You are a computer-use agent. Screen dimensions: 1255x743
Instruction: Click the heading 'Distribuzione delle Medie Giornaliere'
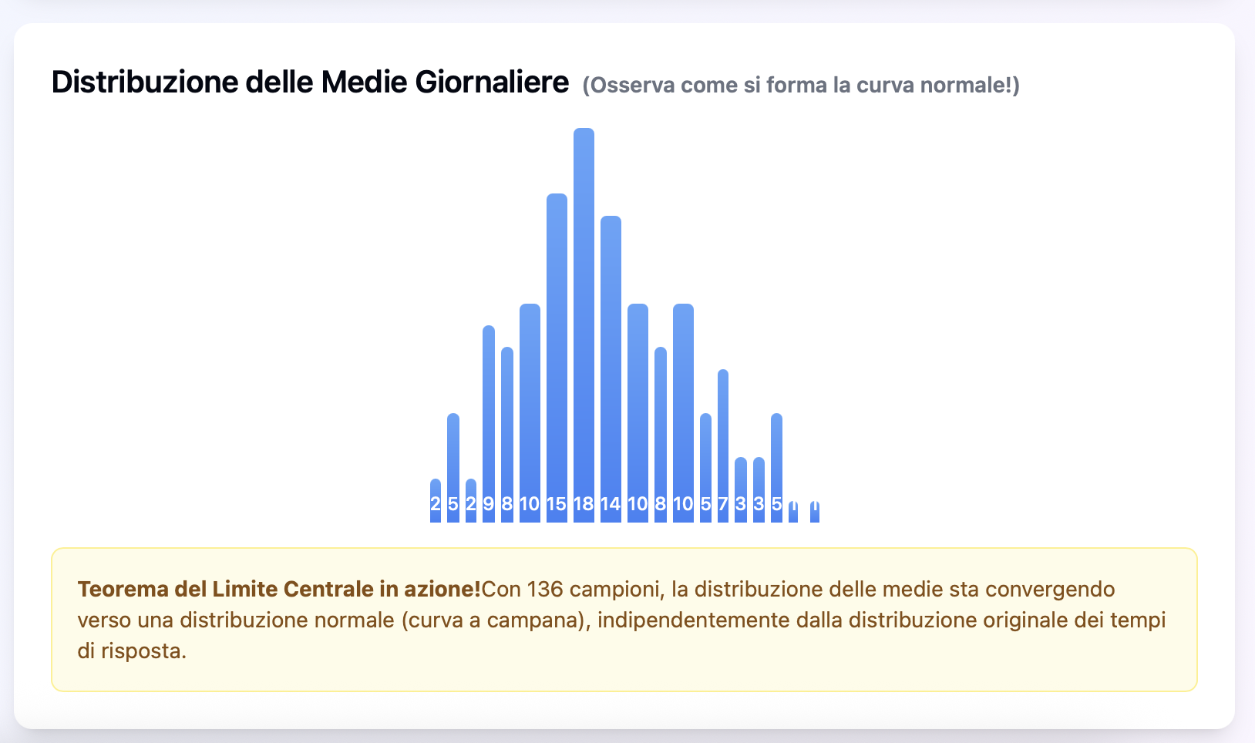tap(310, 82)
